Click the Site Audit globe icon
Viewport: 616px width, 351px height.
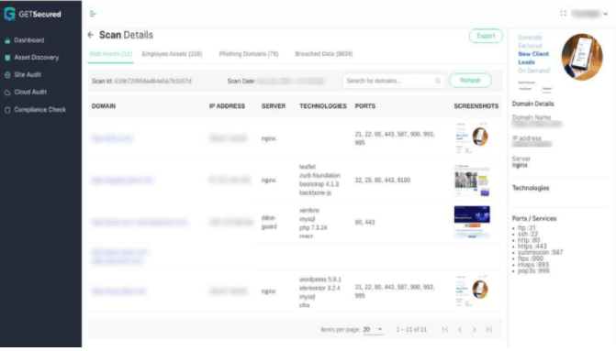point(7,75)
